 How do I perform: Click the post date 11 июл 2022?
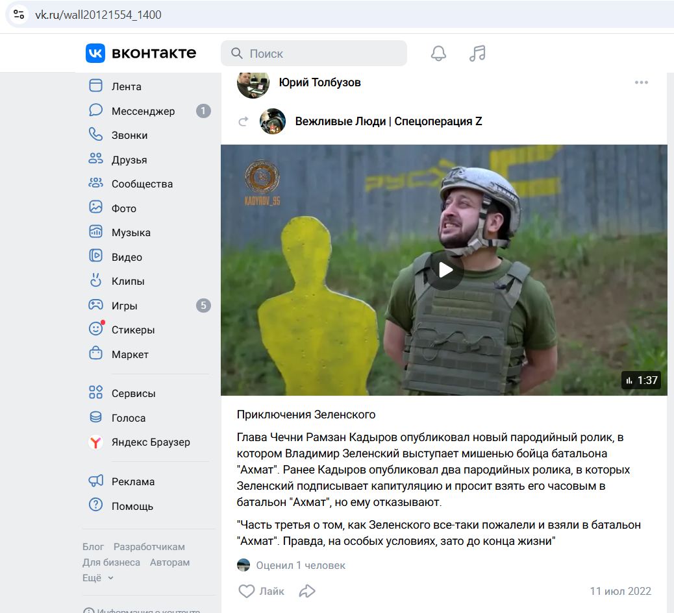620,591
